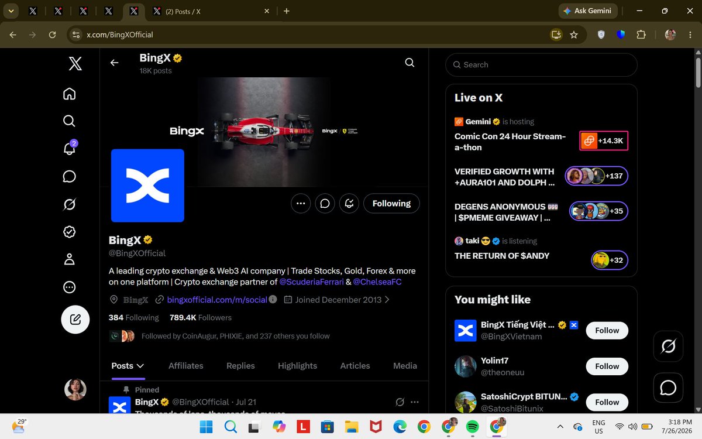Follow Yolin17 account

(x=607, y=366)
